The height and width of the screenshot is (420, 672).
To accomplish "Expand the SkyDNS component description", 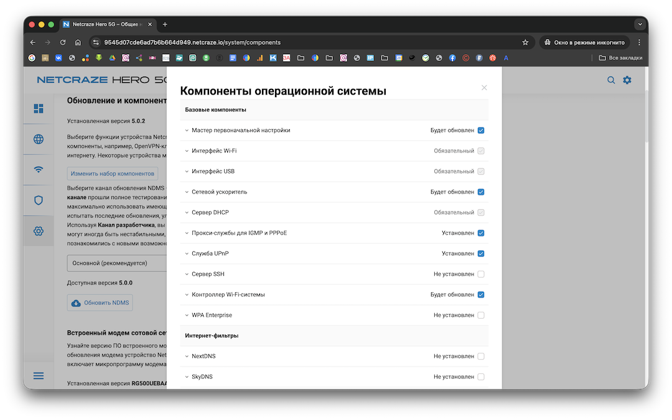I will (x=187, y=377).
